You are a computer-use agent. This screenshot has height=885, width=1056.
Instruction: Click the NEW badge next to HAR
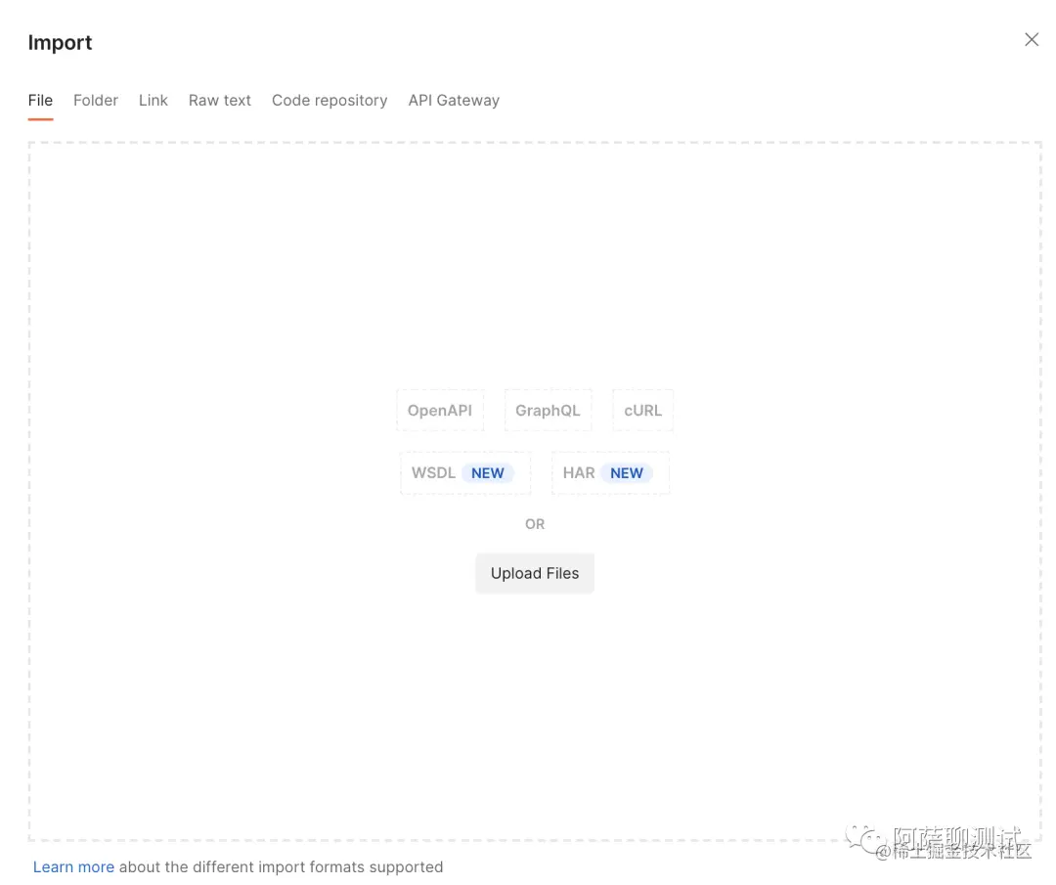pyautogui.click(x=627, y=472)
